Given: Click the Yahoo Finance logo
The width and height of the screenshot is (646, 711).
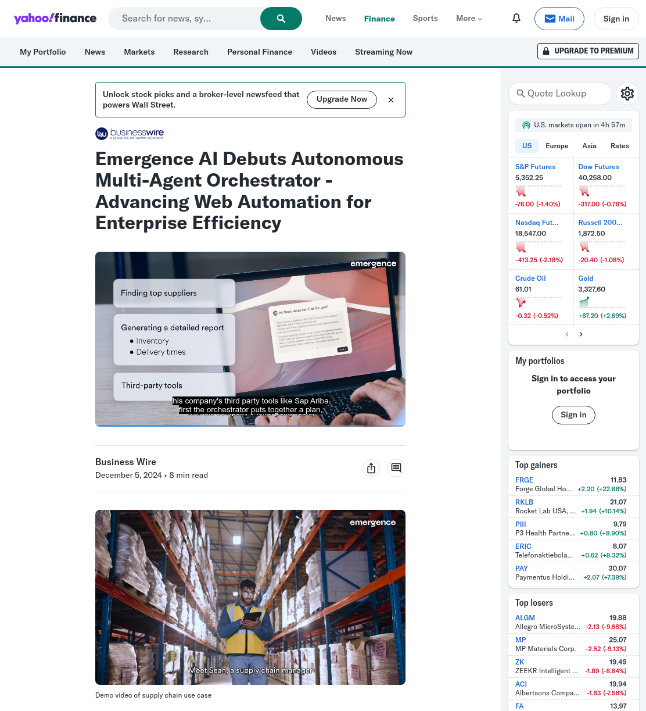Looking at the screenshot, I should [55, 18].
